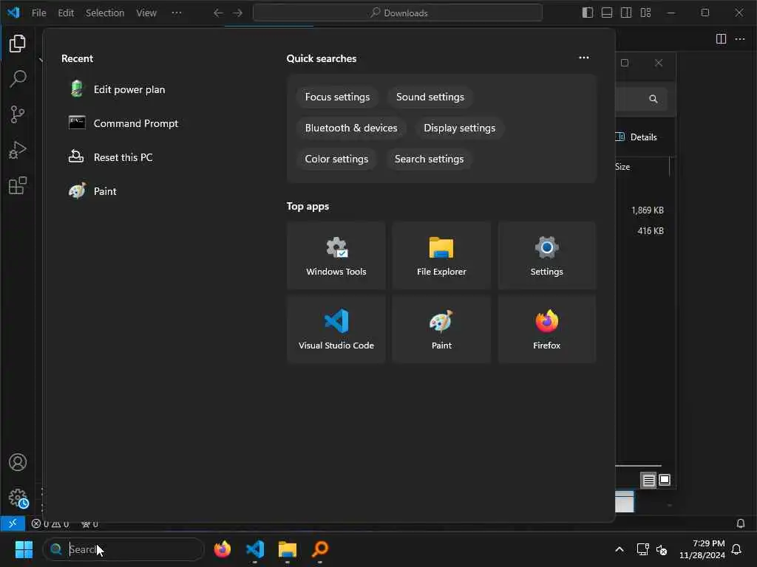Screen dimensions: 757x567
Task: Open the Edit menu
Action: click(x=66, y=13)
